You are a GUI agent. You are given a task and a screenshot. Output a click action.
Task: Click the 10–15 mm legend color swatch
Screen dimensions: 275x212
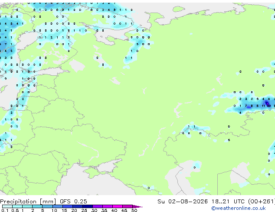pos(57,206)
